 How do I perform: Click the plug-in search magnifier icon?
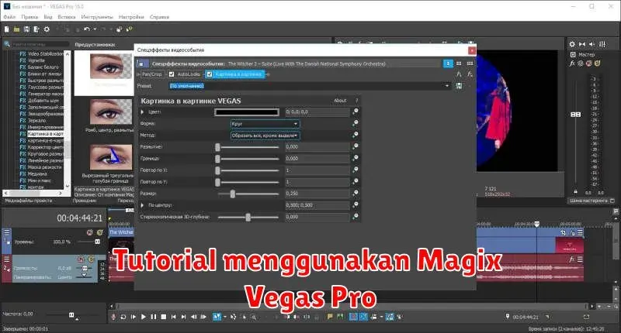click(x=7, y=44)
